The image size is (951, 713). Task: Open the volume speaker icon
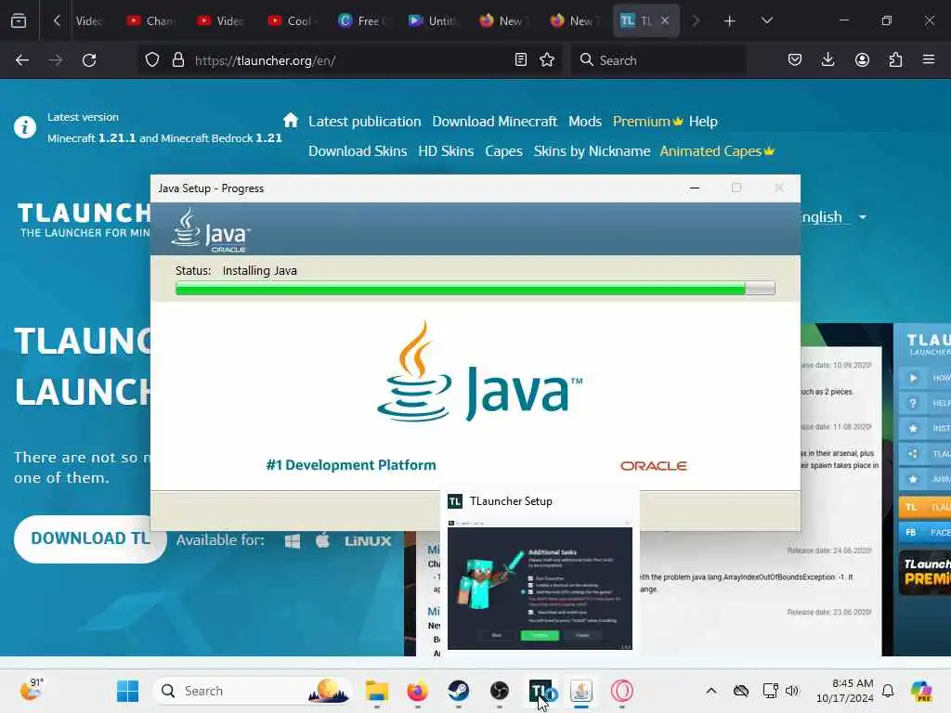tap(792, 691)
